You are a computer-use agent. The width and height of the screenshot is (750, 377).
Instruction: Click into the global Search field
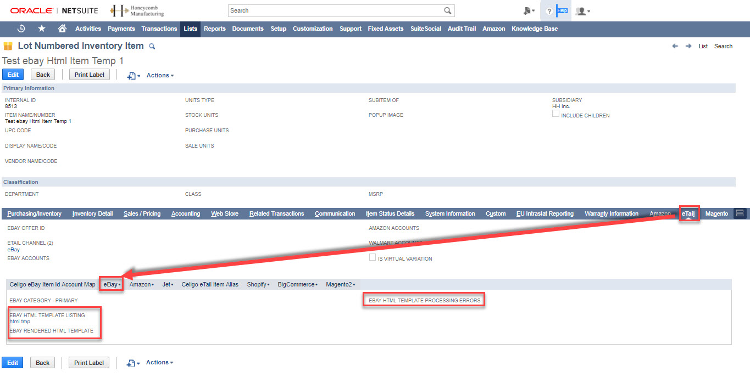[x=335, y=10]
